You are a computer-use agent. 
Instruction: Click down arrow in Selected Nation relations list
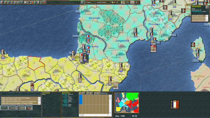207,20
